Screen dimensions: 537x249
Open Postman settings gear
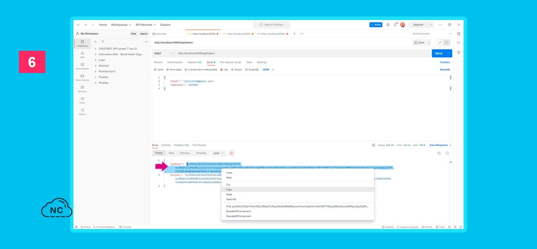coord(388,25)
